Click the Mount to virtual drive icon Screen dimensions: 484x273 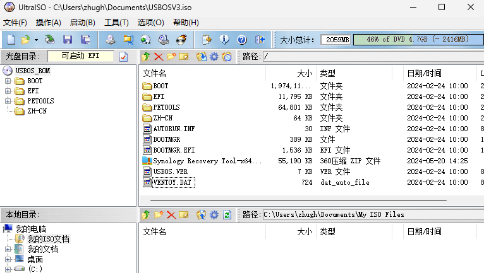point(164,40)
